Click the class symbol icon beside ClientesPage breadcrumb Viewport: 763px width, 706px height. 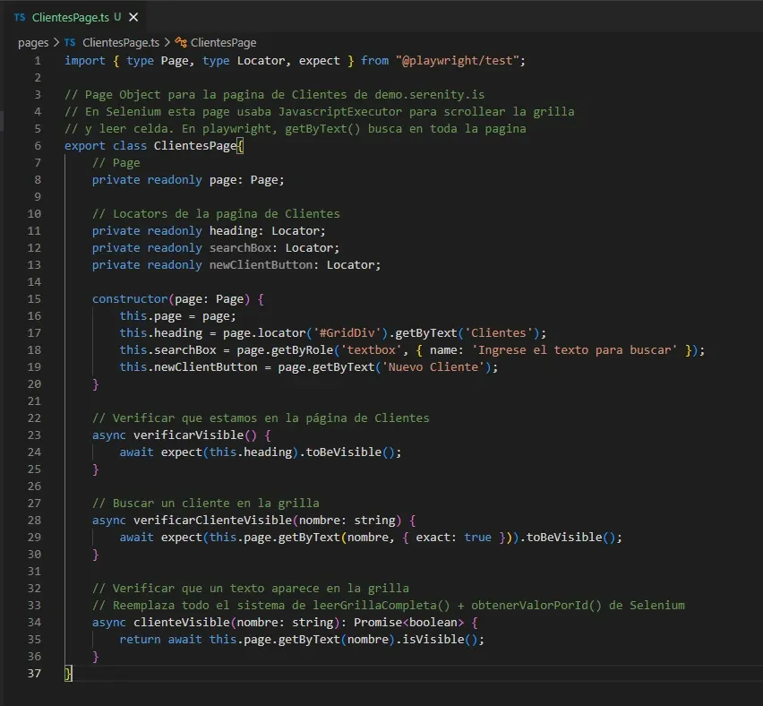181,42
